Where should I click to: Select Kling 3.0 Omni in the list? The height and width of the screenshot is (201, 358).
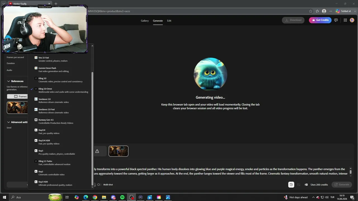point(60,90)
